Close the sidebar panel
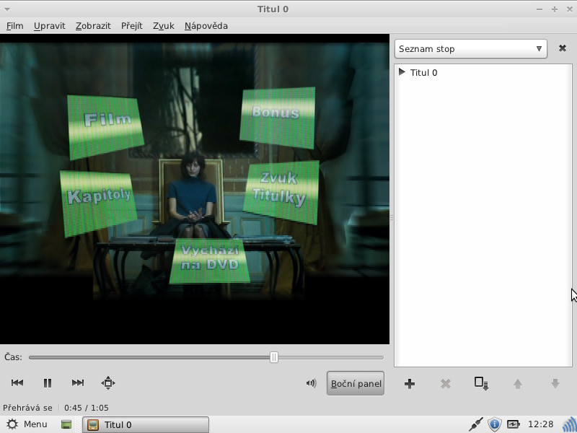 pyautogui.click(x=563, y=48)
